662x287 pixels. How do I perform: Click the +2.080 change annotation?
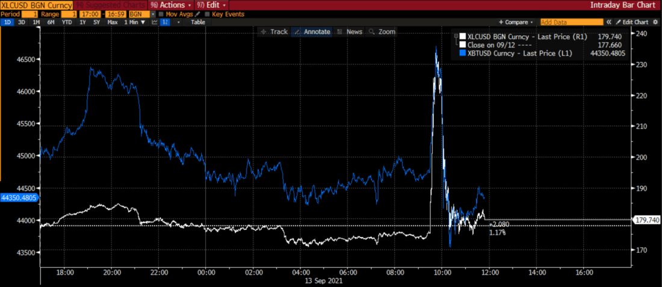500,224
